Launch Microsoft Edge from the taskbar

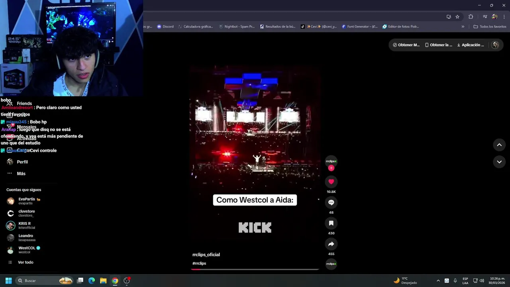pyautogui.click(x=92, y=281)
